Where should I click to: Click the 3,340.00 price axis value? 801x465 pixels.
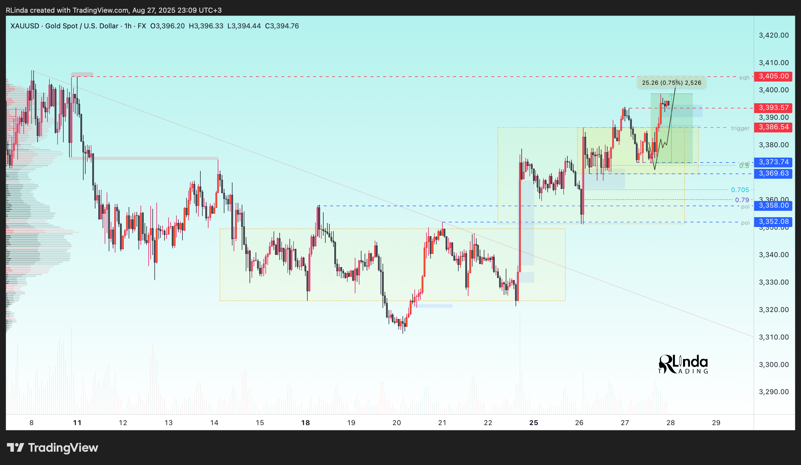774,255
